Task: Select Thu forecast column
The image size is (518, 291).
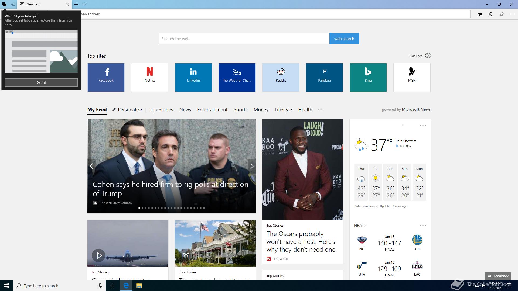Action: (x=361, y=182)
